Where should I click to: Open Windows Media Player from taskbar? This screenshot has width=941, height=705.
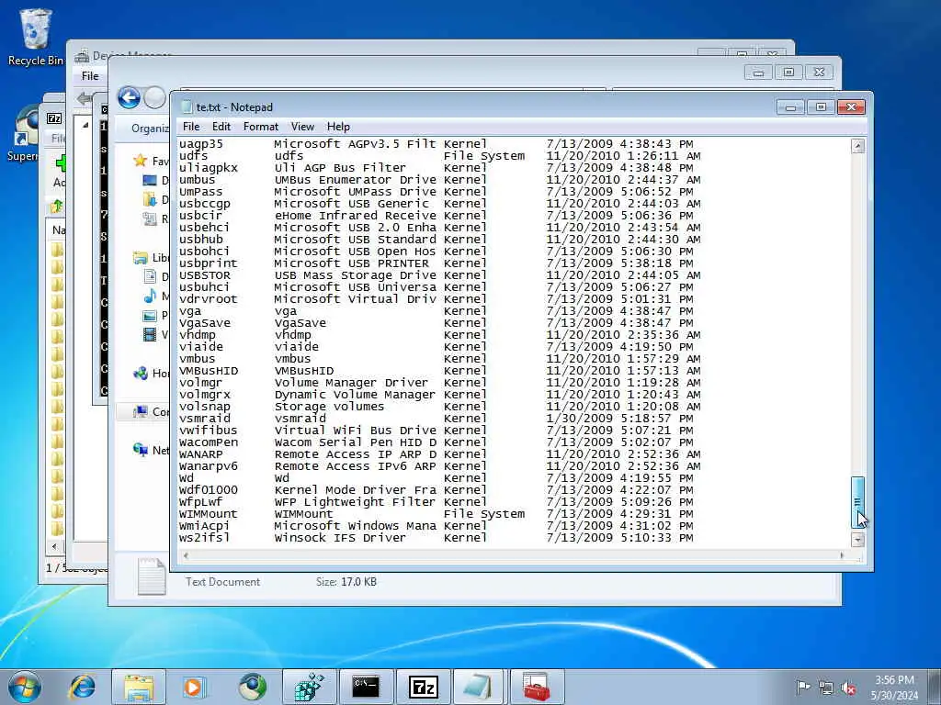click(x=195, y=687)
